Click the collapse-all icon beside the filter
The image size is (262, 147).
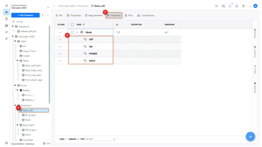tap(48, 15)
